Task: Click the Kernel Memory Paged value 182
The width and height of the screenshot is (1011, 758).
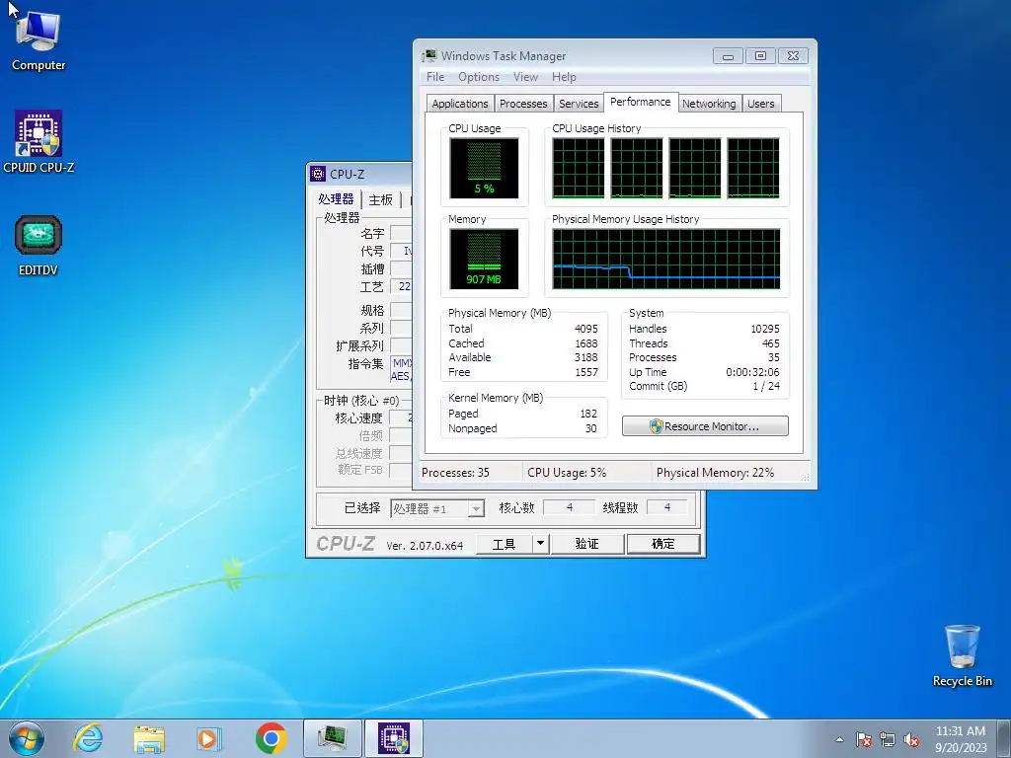Action: tap(588, 414)
